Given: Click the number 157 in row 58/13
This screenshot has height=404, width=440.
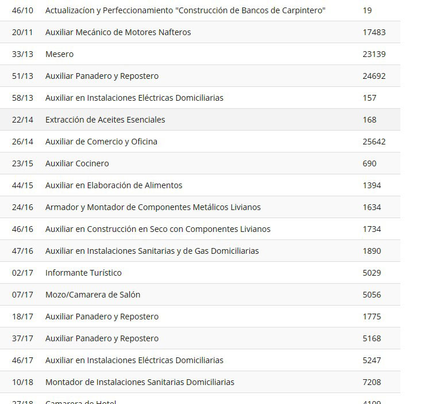Looking at the screenshot, I should (x=369, y=98).
